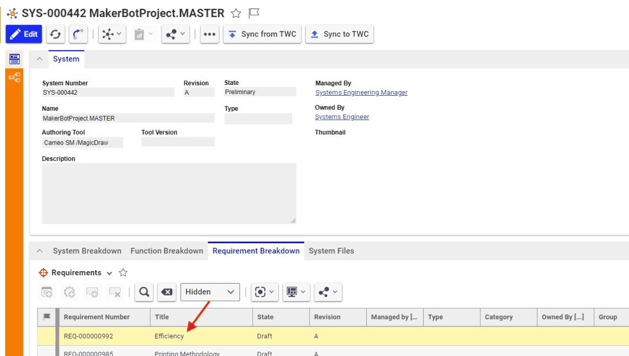This screenshot has height=356, width=629.
Task: Select the Requirement Breakdown tab
Action: [256, 251]
